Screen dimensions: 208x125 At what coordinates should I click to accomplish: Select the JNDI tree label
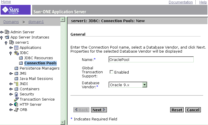click(x=23, y=84)
